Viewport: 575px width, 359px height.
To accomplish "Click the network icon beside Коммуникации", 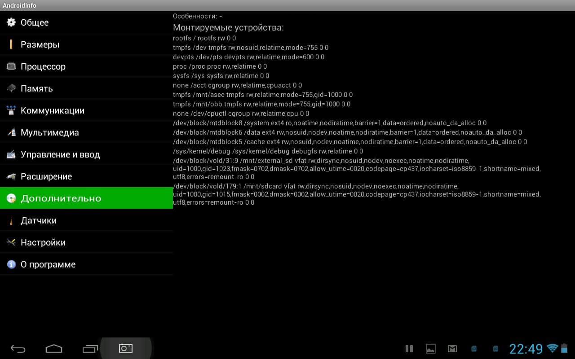I will click(11, 110).
